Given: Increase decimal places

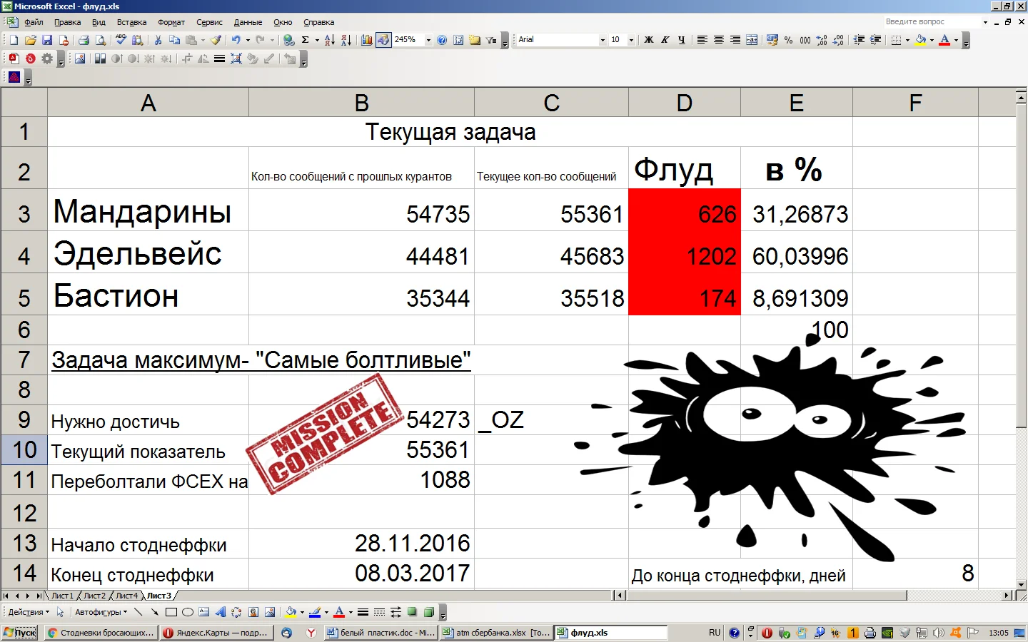Looking at the screenshot, I should coord(822,40).
